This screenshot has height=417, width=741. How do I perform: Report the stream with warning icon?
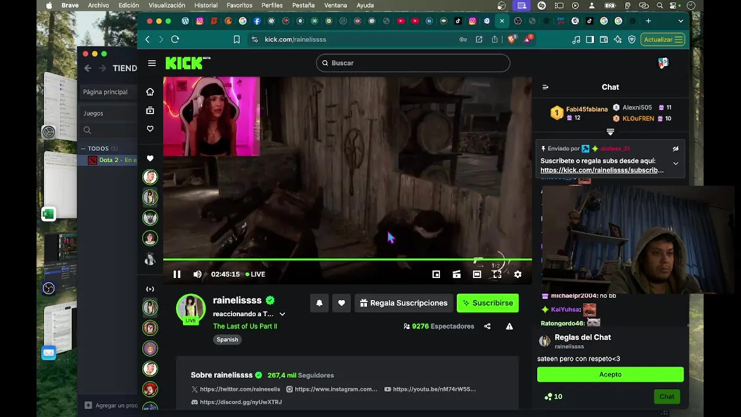click(509, 327)
